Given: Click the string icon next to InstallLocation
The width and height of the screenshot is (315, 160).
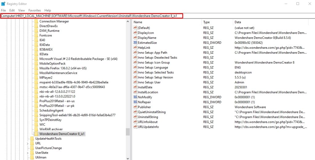Looking at the screenshot, I should (135, 92).
